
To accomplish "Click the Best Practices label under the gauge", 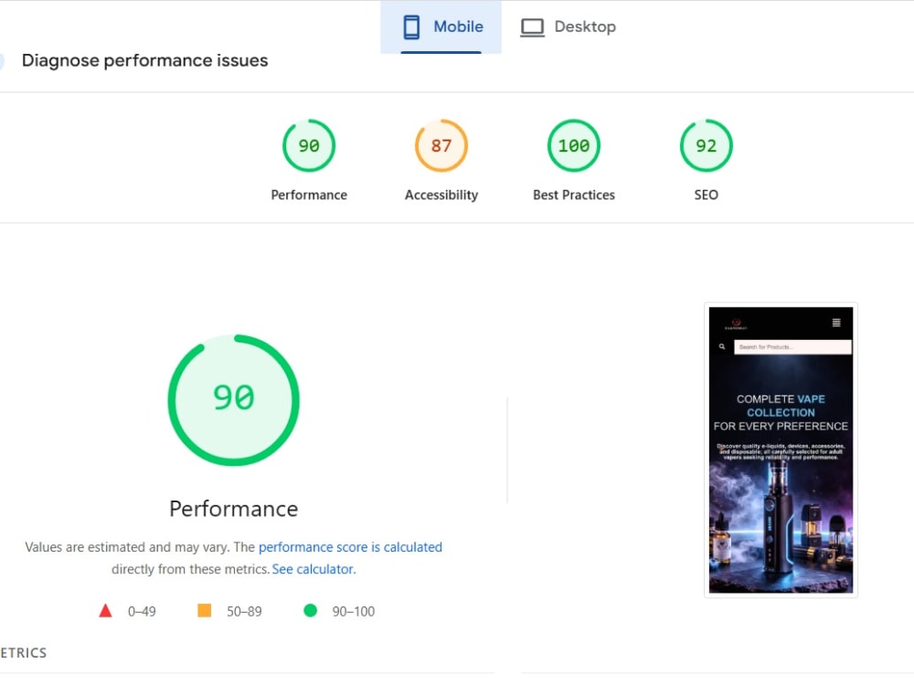I will tap(574, 195).
